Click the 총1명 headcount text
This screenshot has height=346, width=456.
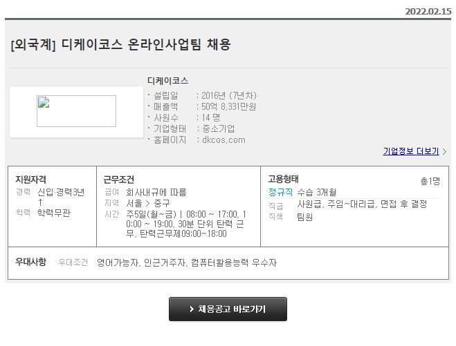tap(430, 181)
